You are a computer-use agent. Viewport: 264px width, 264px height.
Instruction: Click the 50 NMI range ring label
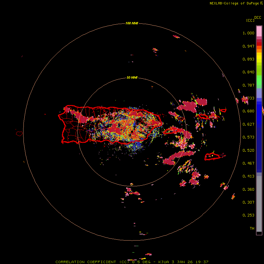pyautogui.click(x=132, y=78)
